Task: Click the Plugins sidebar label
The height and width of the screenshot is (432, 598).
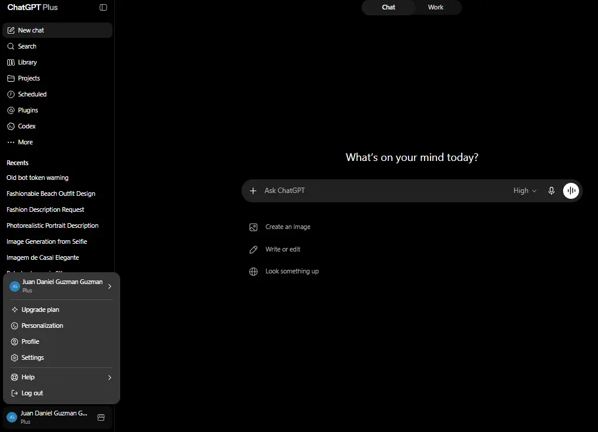Action: 28,110
